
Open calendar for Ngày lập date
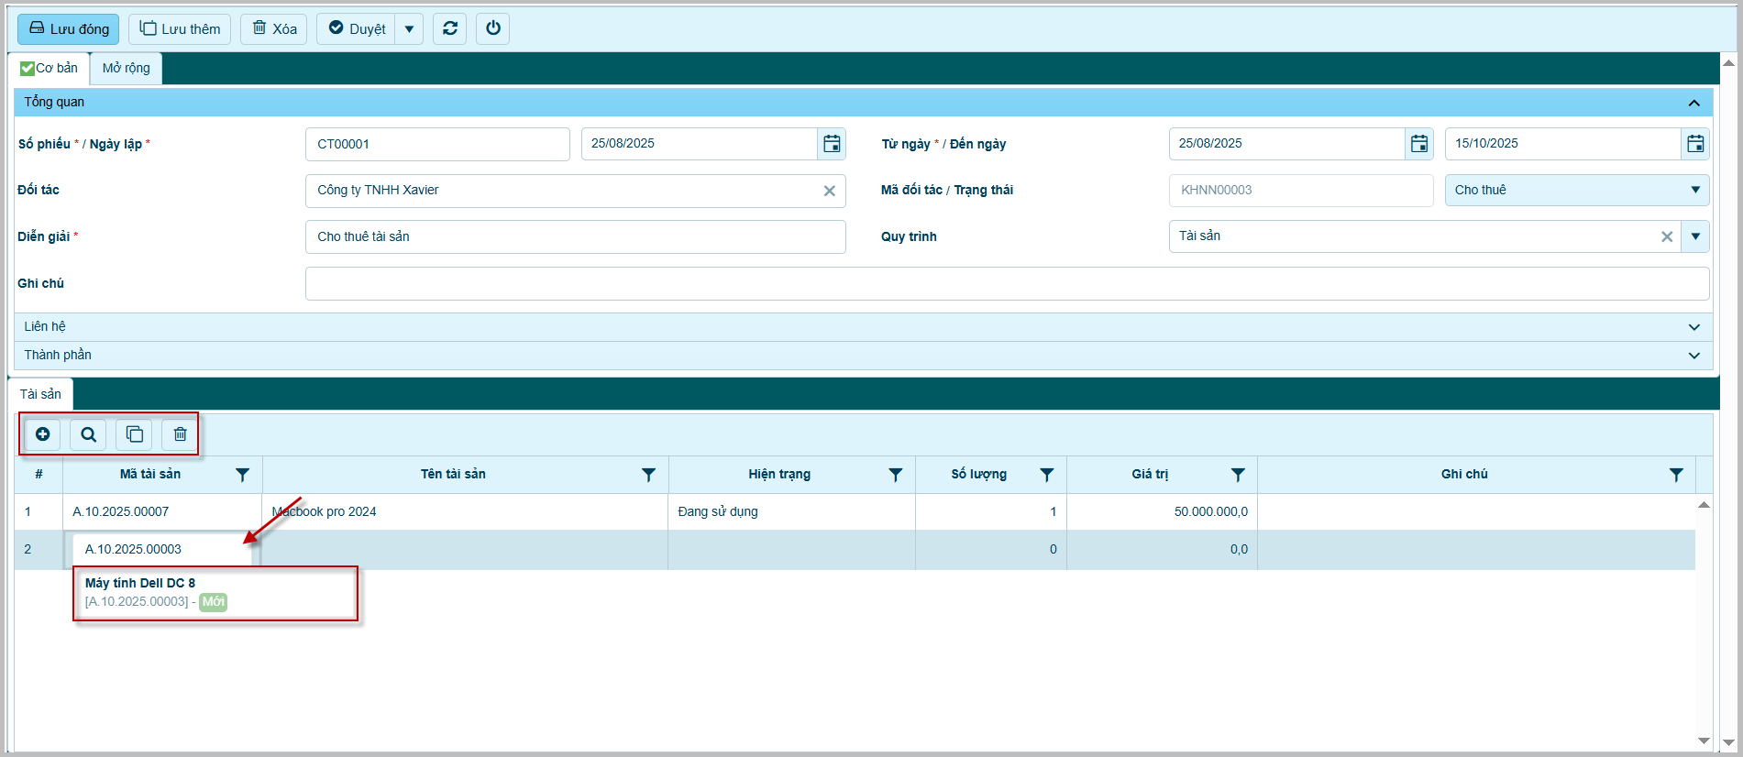coord(832,144)
